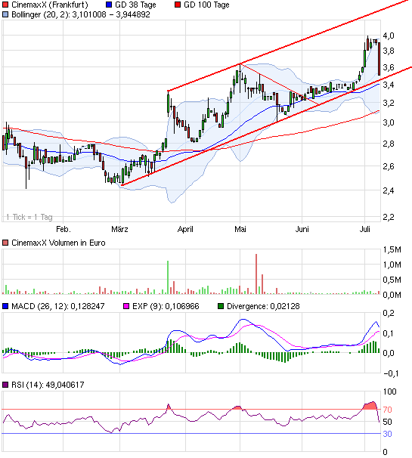Viewport: 412px width, 458px height.
Task: Click the 'Juni' month axis label
Action: coord(302,229)
